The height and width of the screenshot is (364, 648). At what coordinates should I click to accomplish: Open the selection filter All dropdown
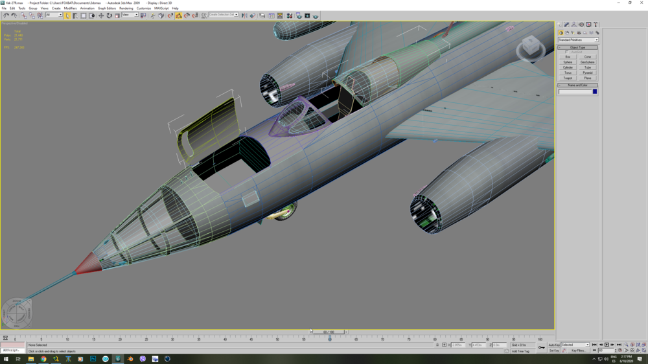[54, 15]
